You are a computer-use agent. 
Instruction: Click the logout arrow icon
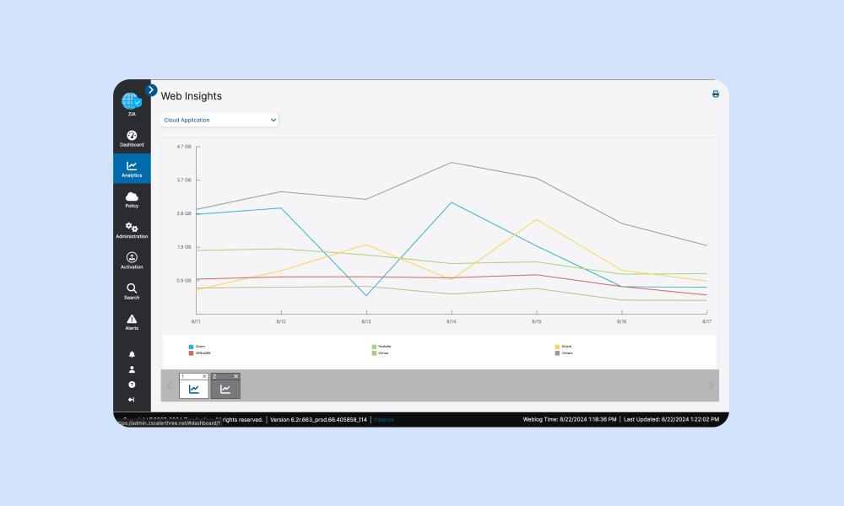[x=132, y=400]
